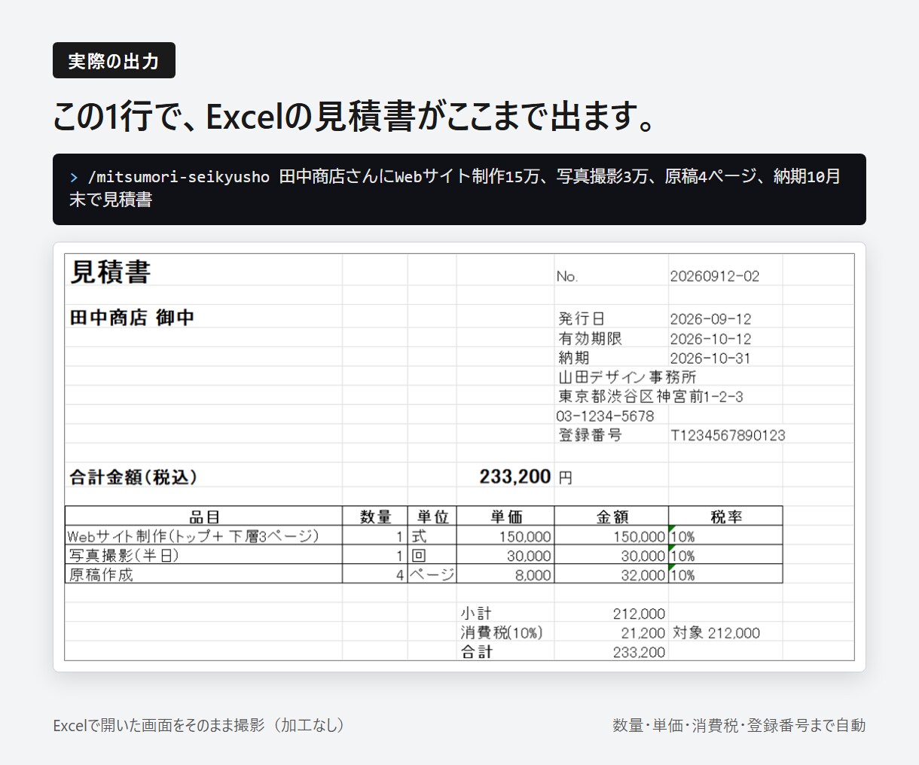Select the 単位 column header

click(432, 517)
